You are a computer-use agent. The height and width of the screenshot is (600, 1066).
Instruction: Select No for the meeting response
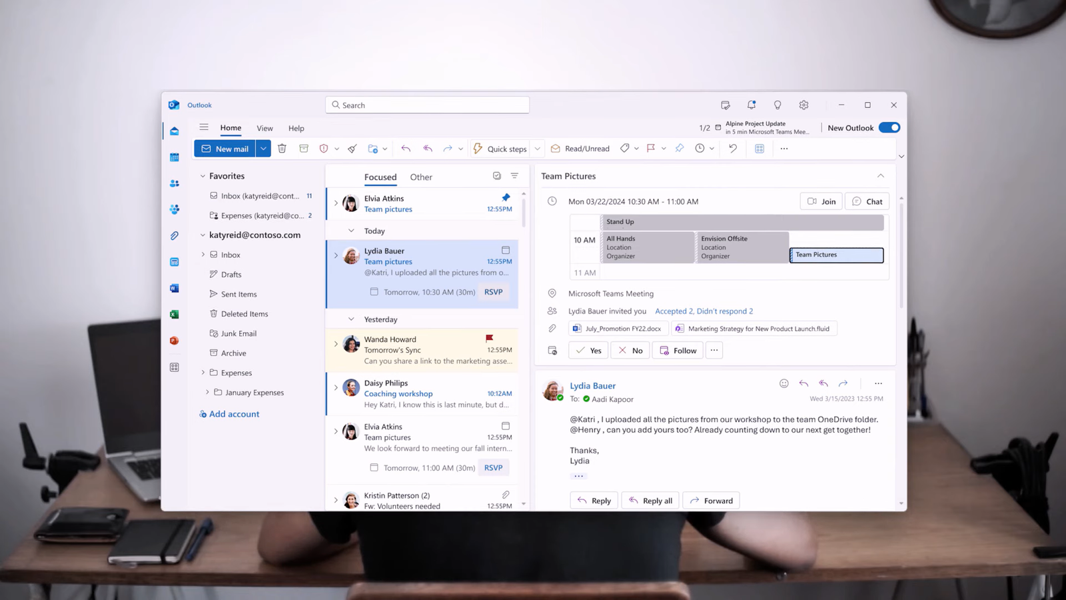click(630, 350)
